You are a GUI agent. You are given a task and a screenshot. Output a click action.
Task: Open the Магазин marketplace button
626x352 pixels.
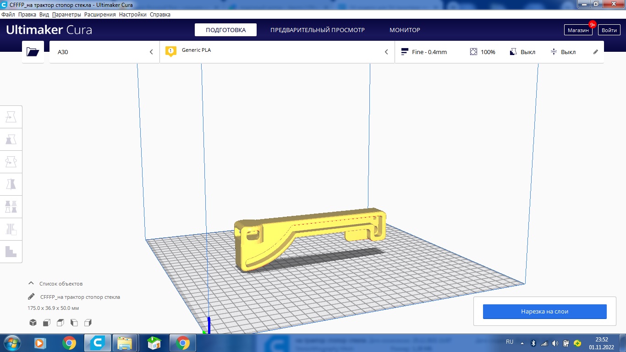click(x=577, y=30)
